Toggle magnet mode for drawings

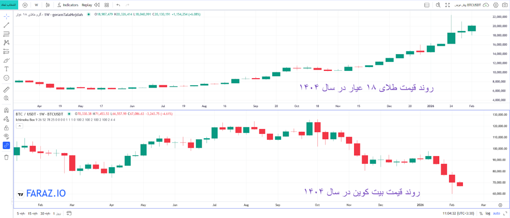(x=6, y=110)
